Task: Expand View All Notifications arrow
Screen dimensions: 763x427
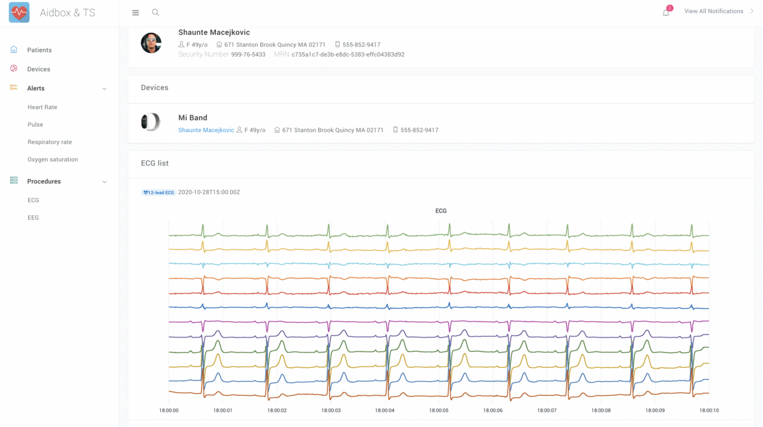Action: tap(752, 11)
